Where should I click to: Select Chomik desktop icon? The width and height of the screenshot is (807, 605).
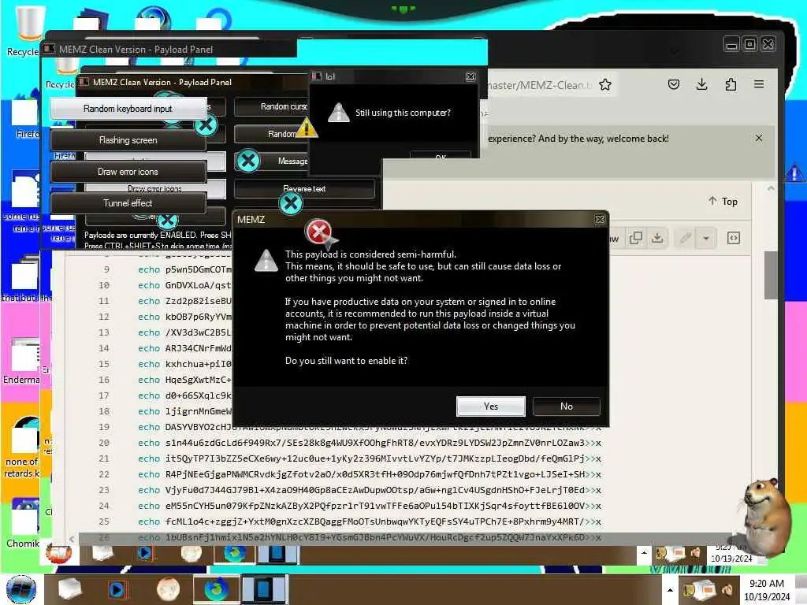pyautogui.click(x=23, y=522)
